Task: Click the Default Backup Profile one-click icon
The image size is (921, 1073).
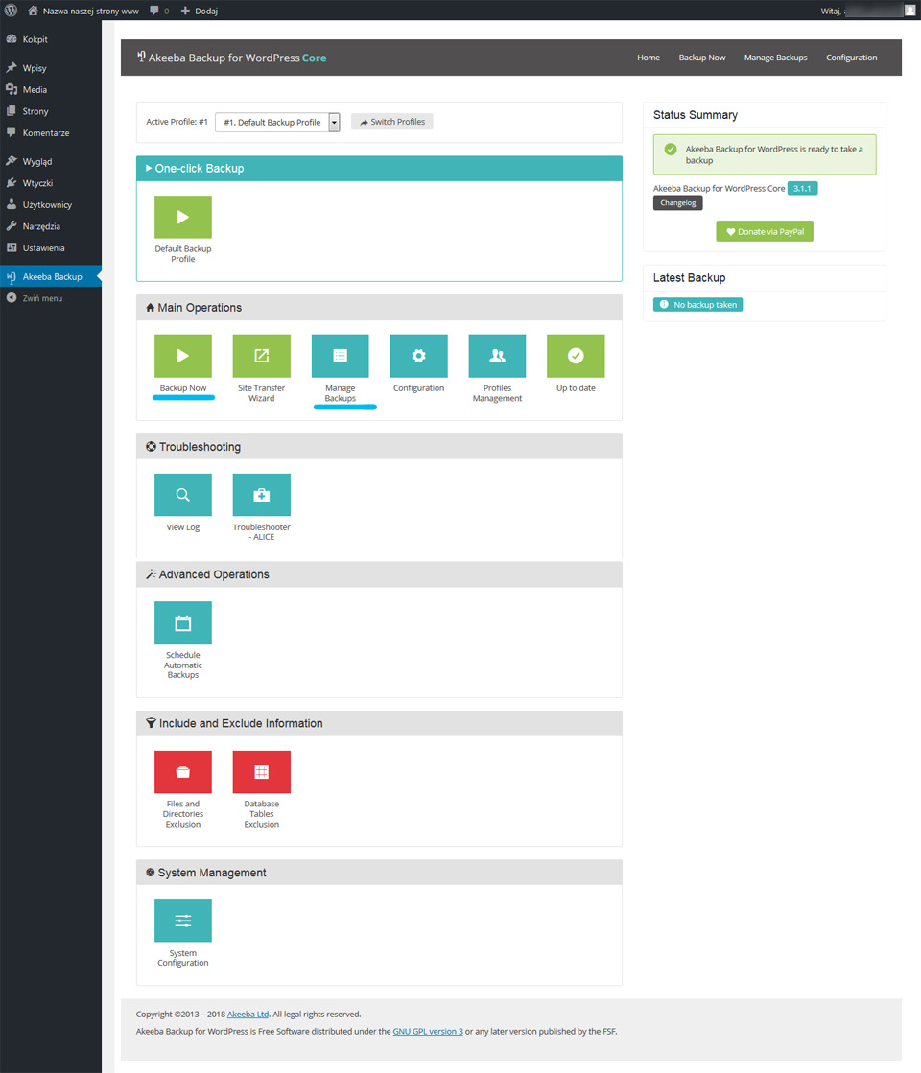Action: 183,217
